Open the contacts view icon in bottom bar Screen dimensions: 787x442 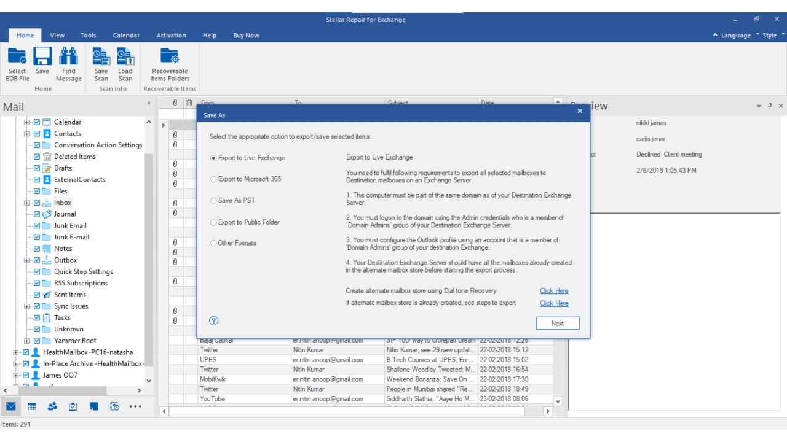click(52, 406)
